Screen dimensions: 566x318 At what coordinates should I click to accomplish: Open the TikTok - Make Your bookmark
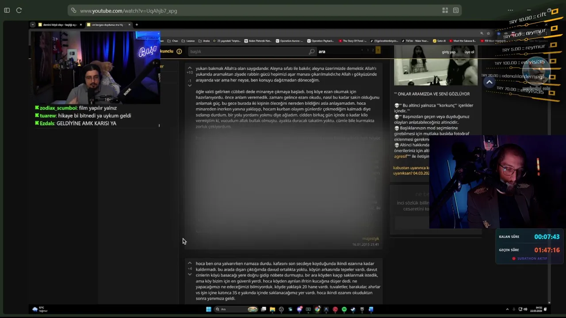click(415, 41)
